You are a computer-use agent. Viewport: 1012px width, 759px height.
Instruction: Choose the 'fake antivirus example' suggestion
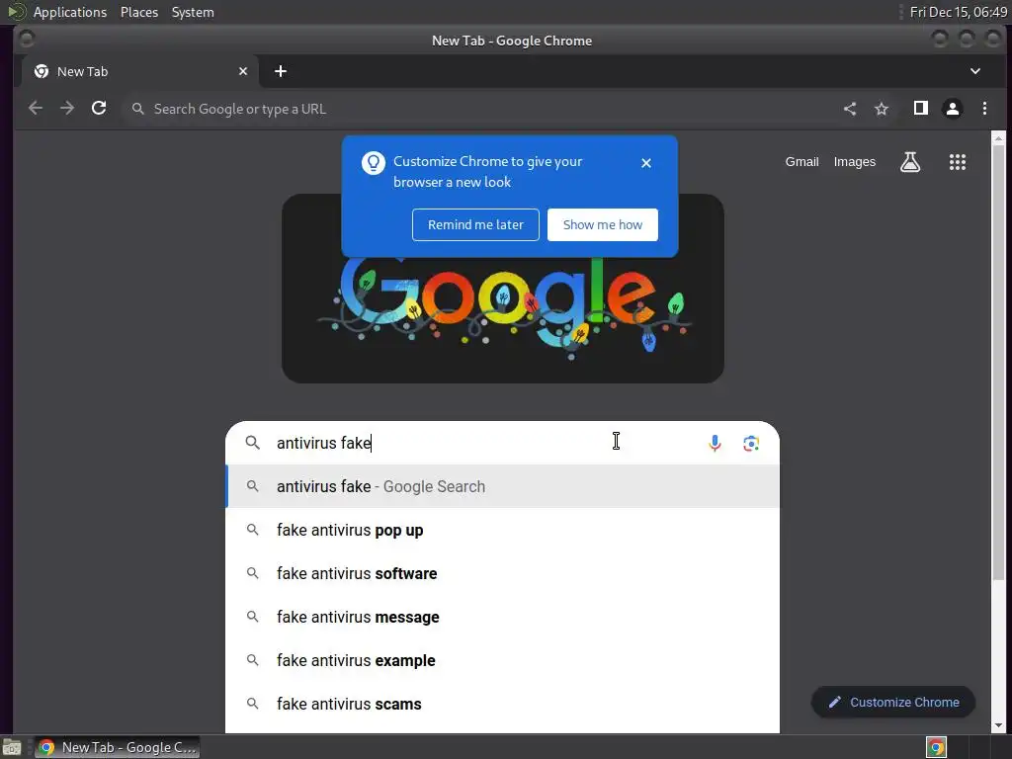[502, 660]
